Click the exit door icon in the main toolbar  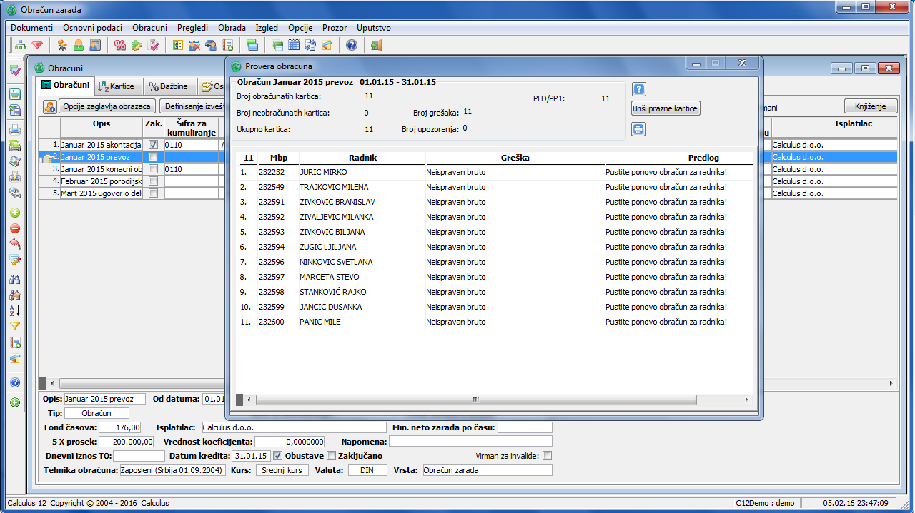point(377,45)
